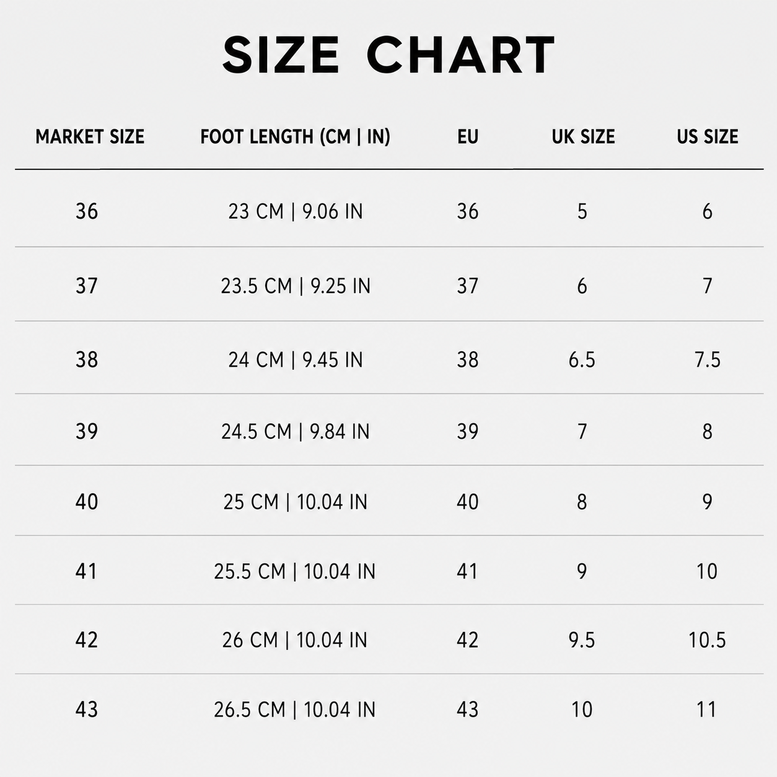Viewport: 777px width, 777px height.
Task: Select US size 7.5 value
Action: [708, 359]
